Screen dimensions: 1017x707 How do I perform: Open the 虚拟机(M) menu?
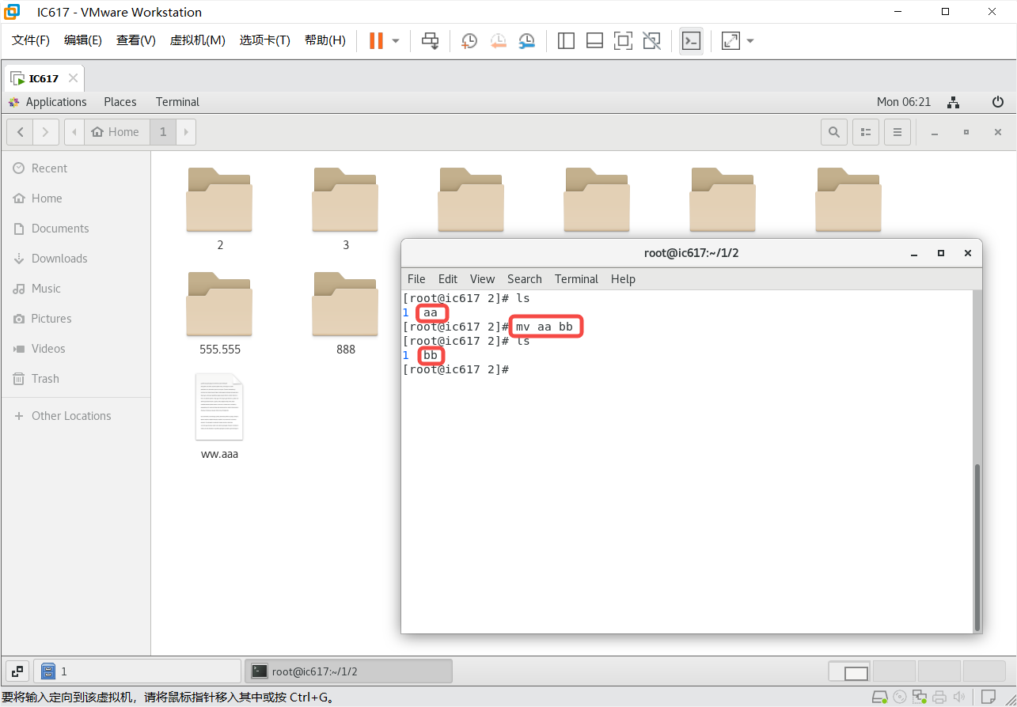click(197, 40)
